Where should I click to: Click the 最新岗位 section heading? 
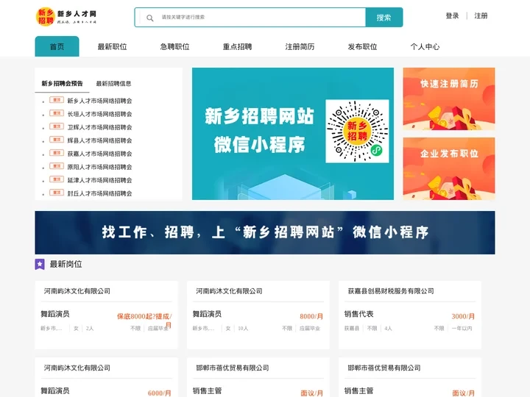(66, 264)
